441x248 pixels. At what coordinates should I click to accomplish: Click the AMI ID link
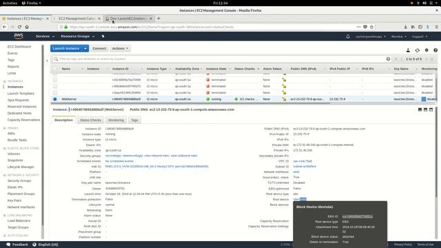click(x=157, y=167)
